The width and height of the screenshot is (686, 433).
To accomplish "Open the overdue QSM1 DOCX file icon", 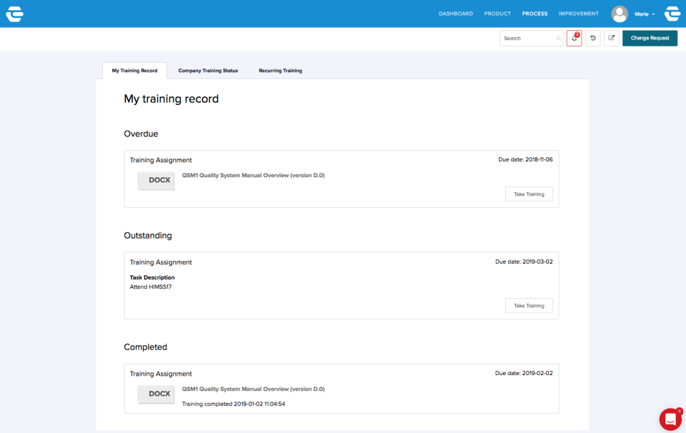I will (156, 180).
